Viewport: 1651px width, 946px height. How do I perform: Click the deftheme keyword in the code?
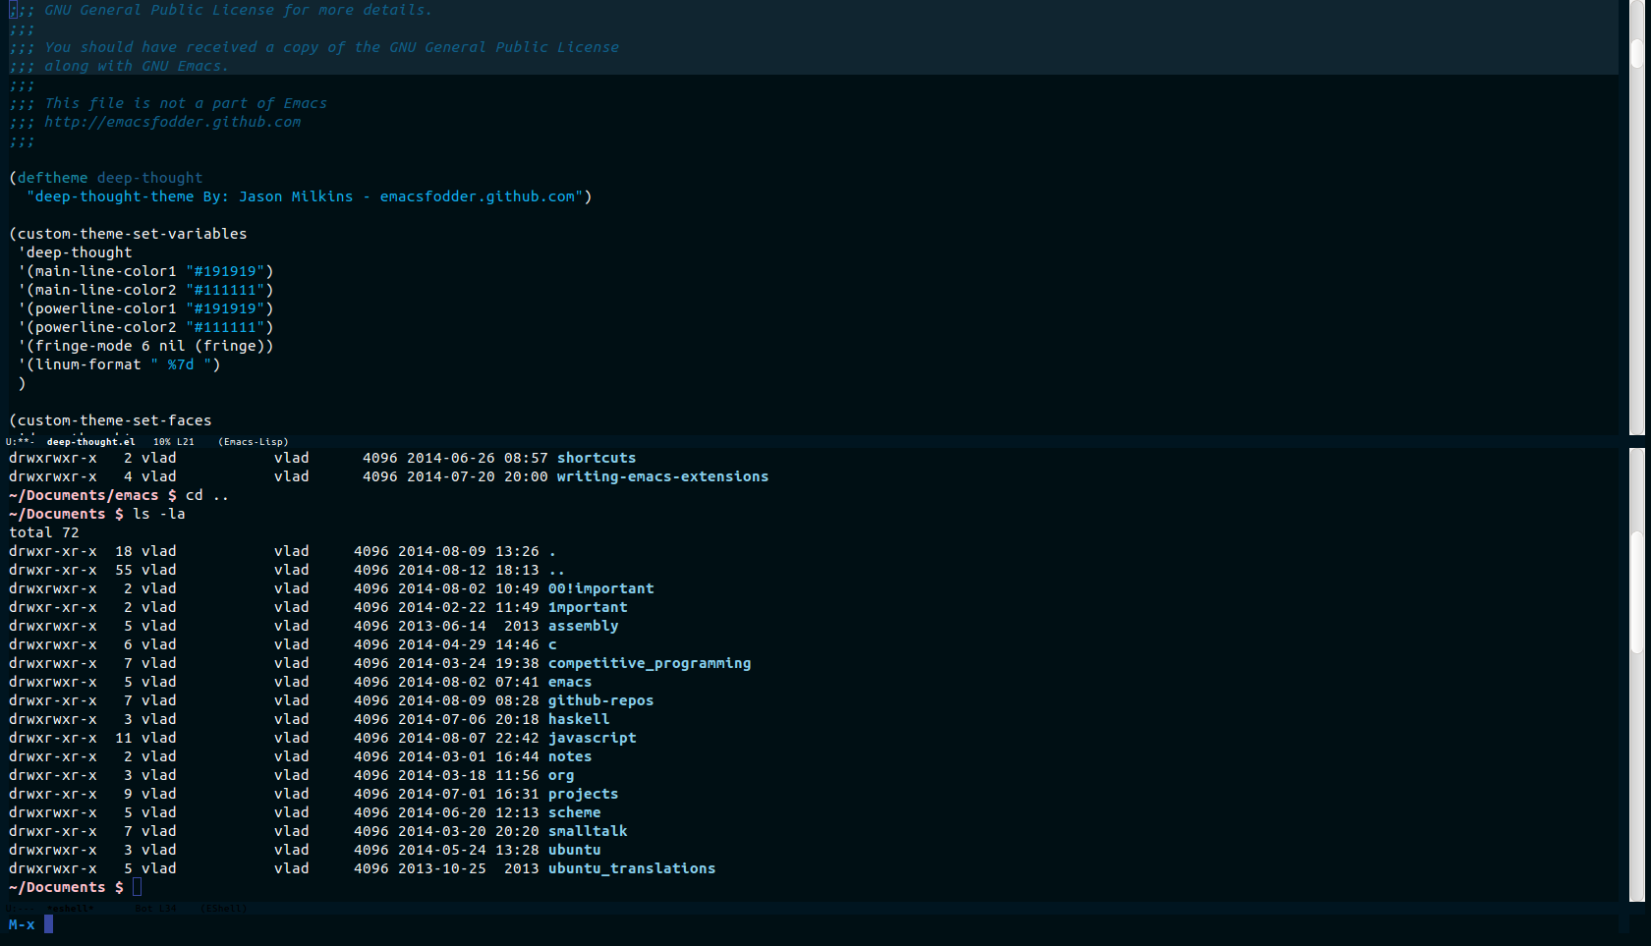[52, 178]
